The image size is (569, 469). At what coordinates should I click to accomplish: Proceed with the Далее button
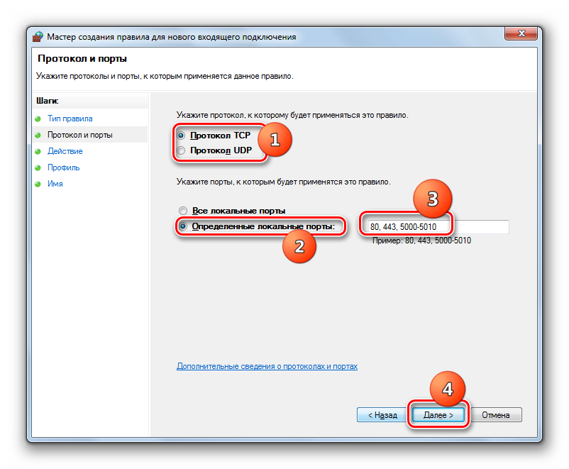point(439,414)
